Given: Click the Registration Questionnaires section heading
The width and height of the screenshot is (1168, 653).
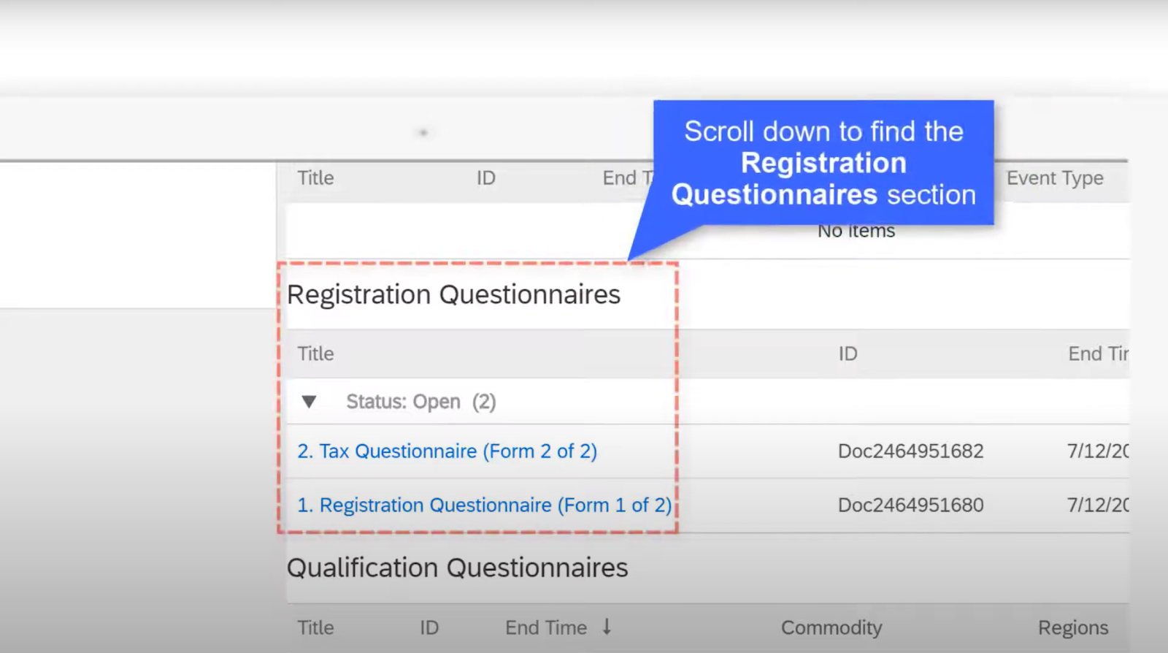Looking at the screenshot, I should (x=453, y=295).
